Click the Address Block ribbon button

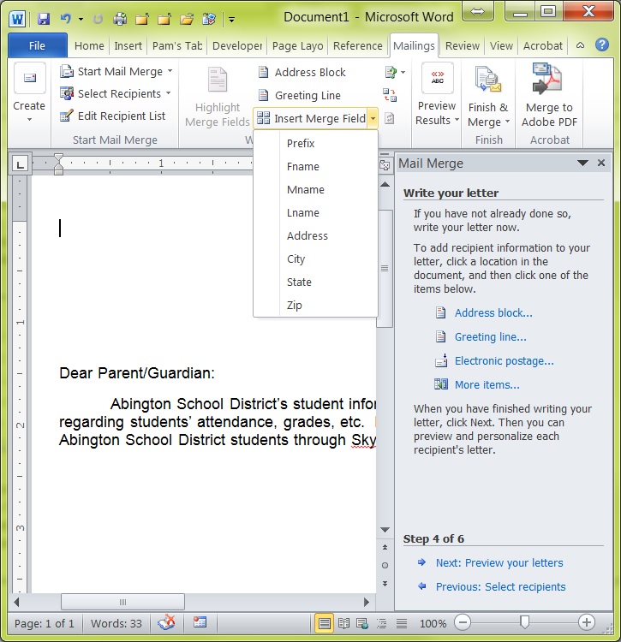(302, 73)
